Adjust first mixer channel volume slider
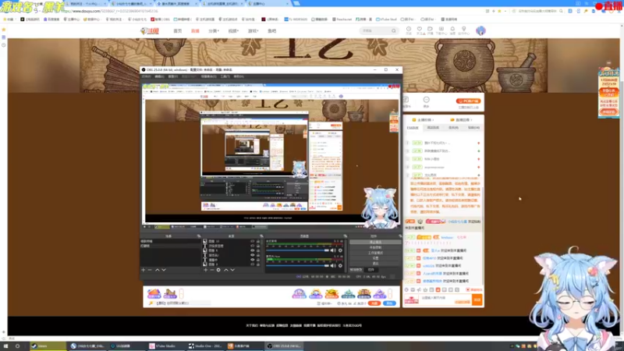The image size is (624, 351). pyautogui.click(x=297, y=250)
